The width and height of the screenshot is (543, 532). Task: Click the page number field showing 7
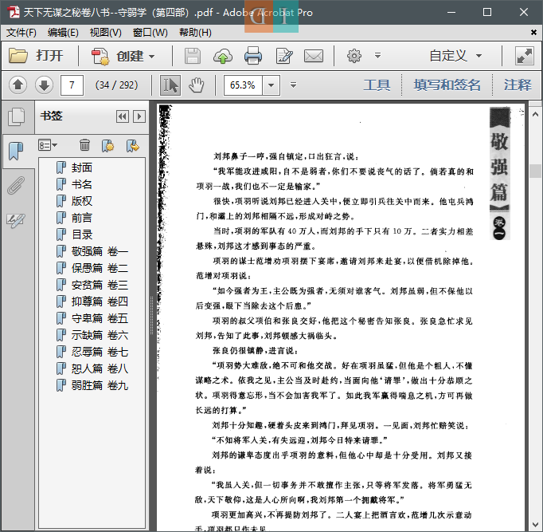(x=72, y=85)
